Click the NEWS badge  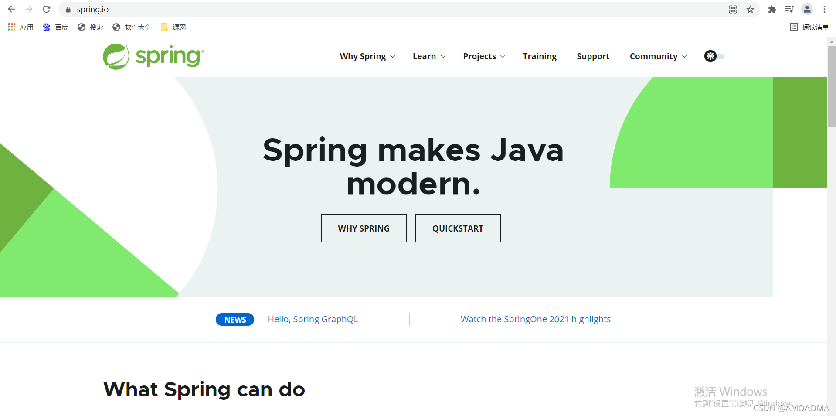(x=235, y=320)
